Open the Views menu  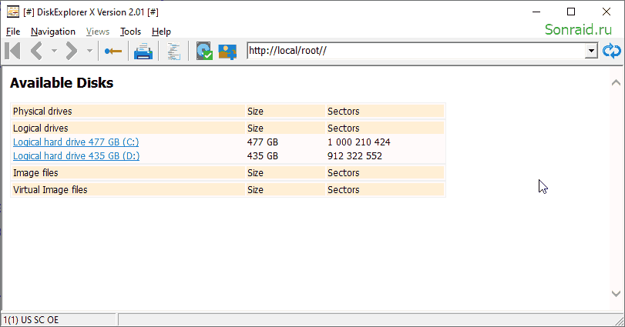pyautogui.click(x=98, y=32)
